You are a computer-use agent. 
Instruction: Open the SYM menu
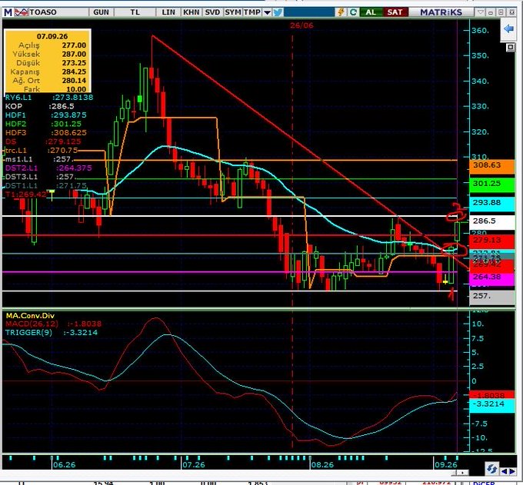(233, 12)
